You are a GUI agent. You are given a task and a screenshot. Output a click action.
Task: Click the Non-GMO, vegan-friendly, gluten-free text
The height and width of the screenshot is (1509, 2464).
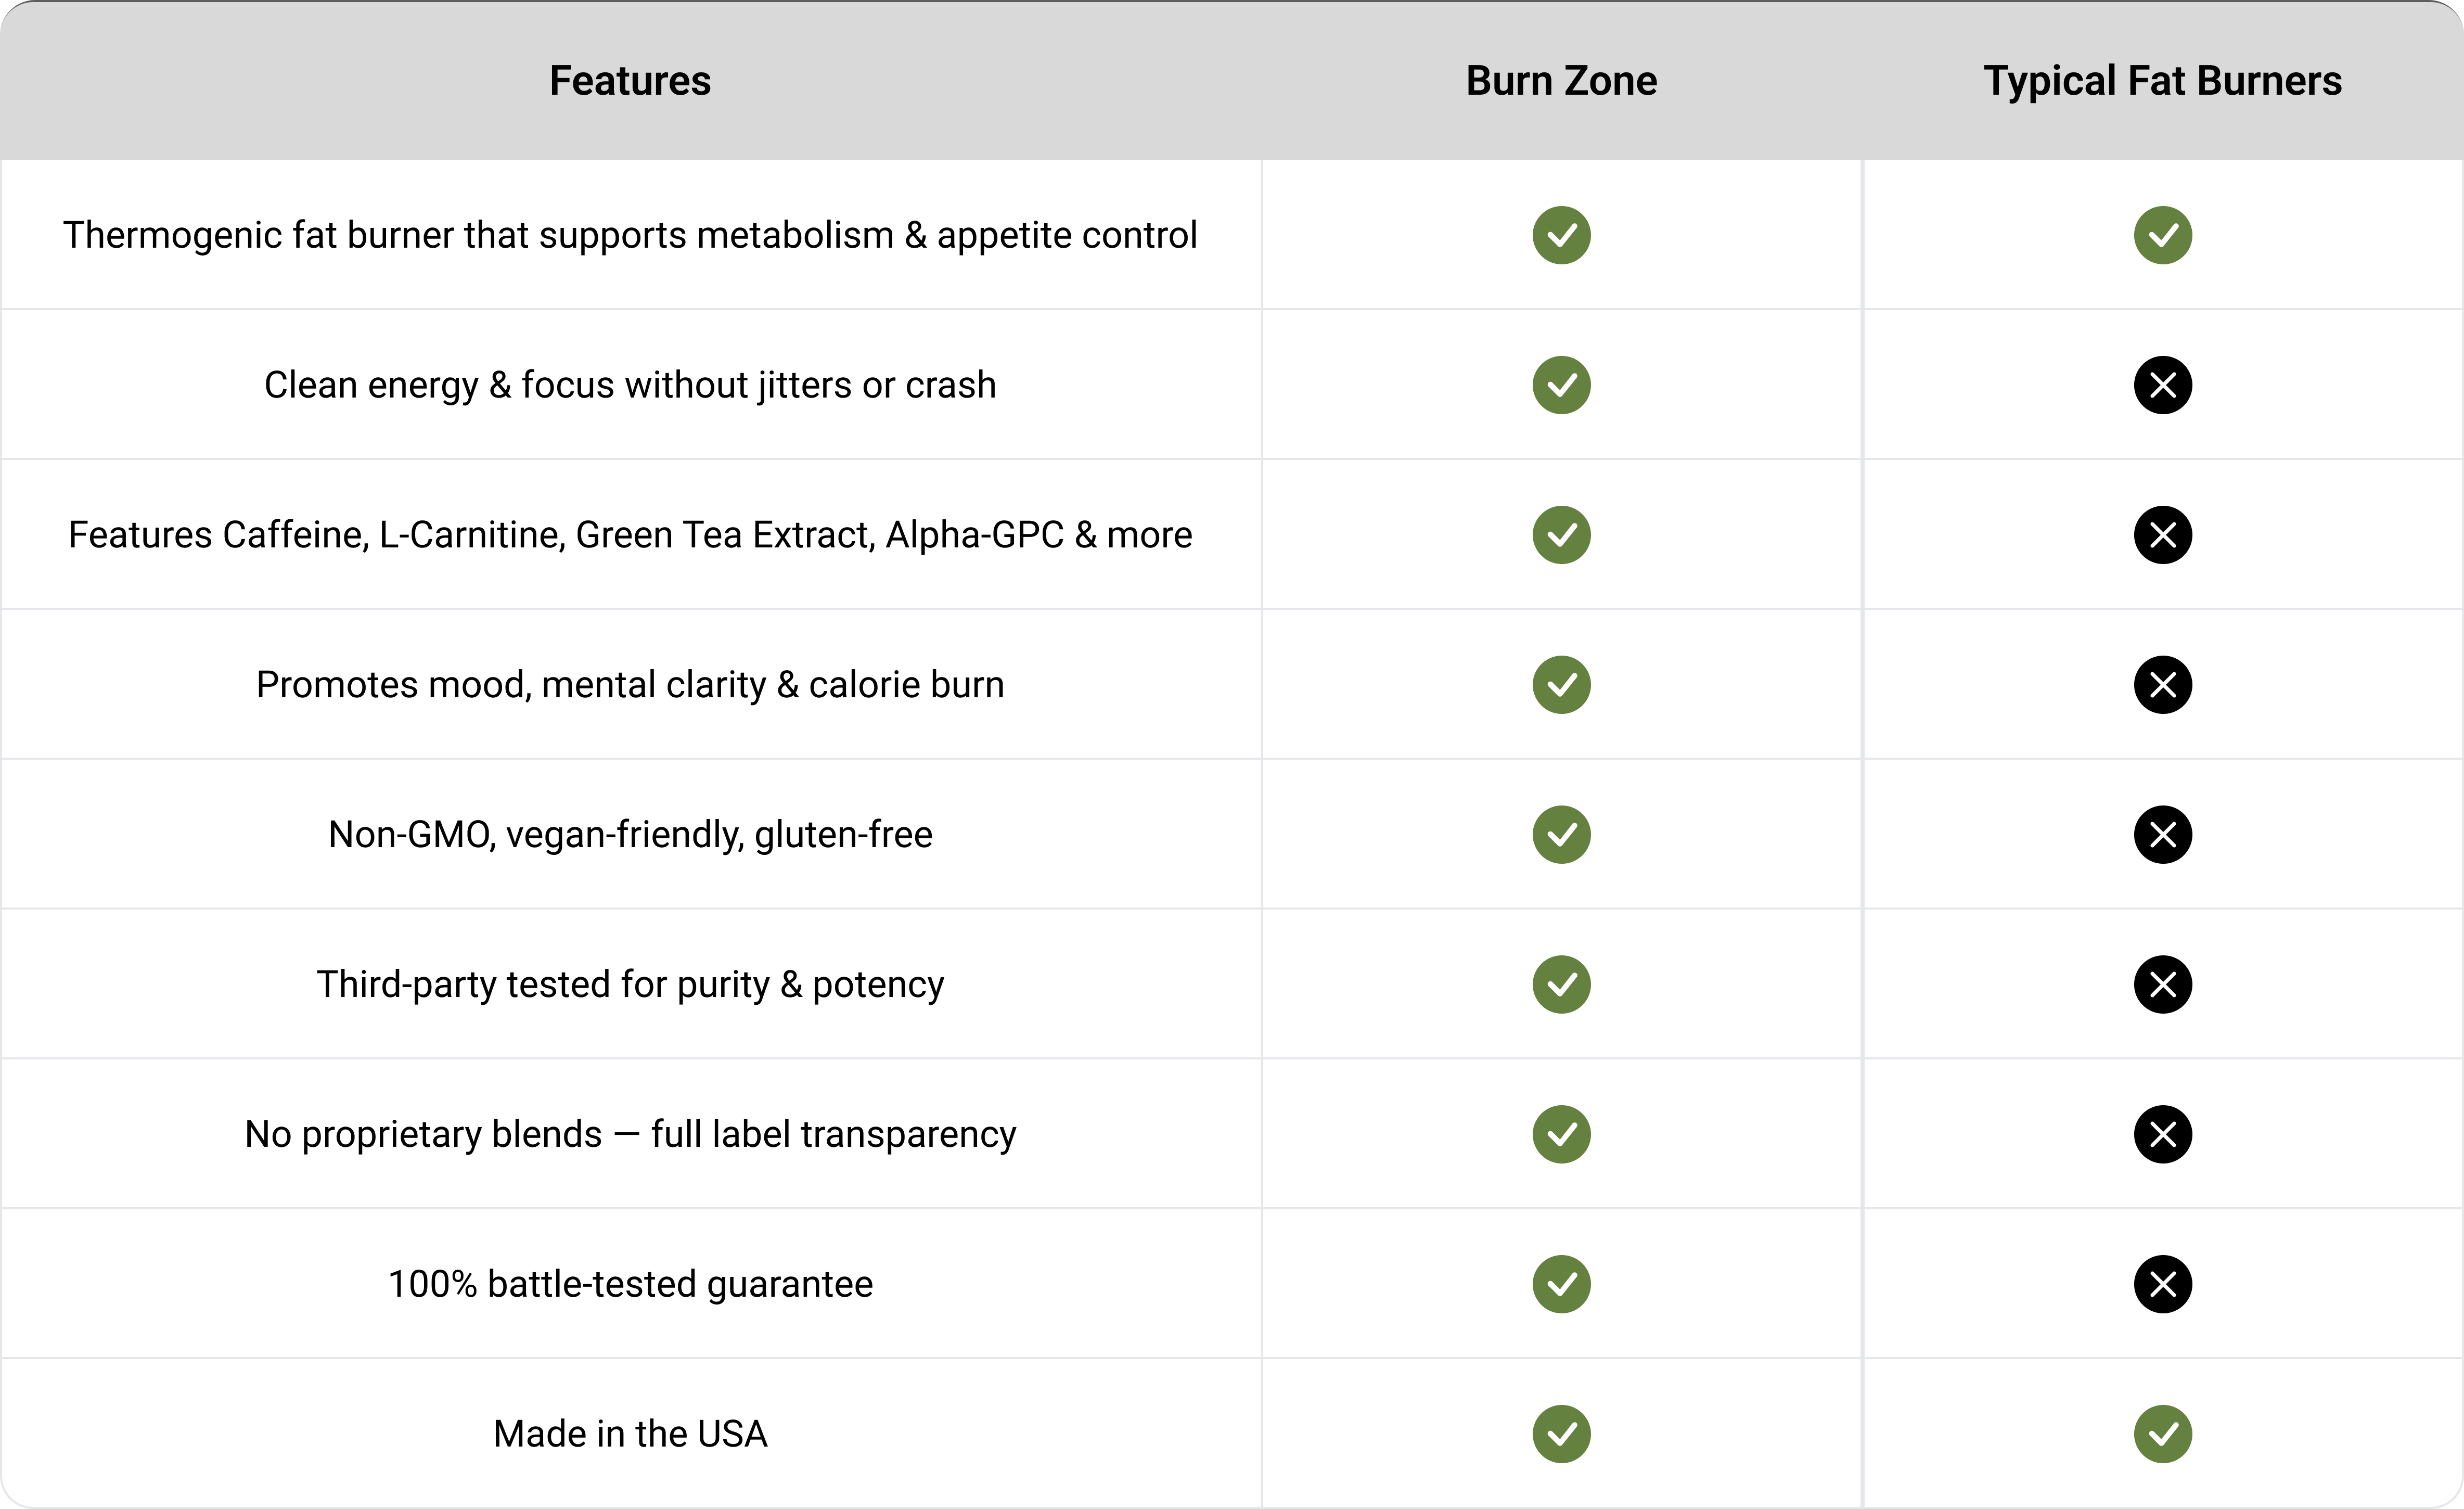630,834
